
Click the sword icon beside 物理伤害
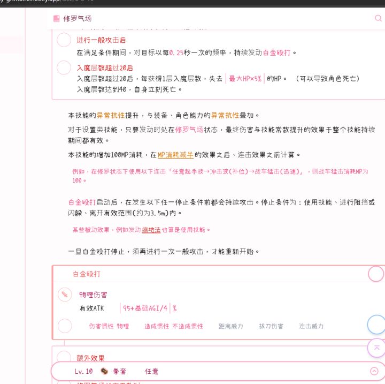(x=65, y=295)
